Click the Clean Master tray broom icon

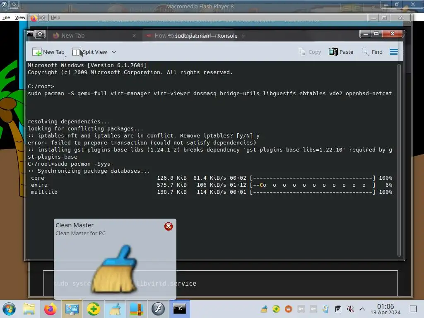(x=264, y=308)
